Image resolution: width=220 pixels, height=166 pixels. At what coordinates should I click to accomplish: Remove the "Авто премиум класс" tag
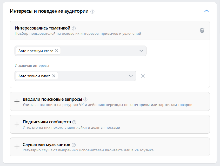(x=57, y=51)
